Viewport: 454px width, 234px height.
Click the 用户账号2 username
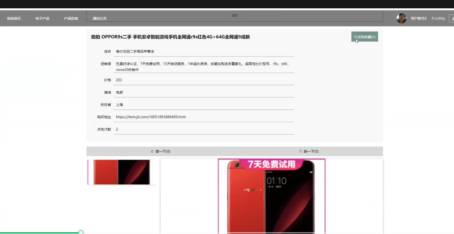pyautogui.click(x=419, y=18)
